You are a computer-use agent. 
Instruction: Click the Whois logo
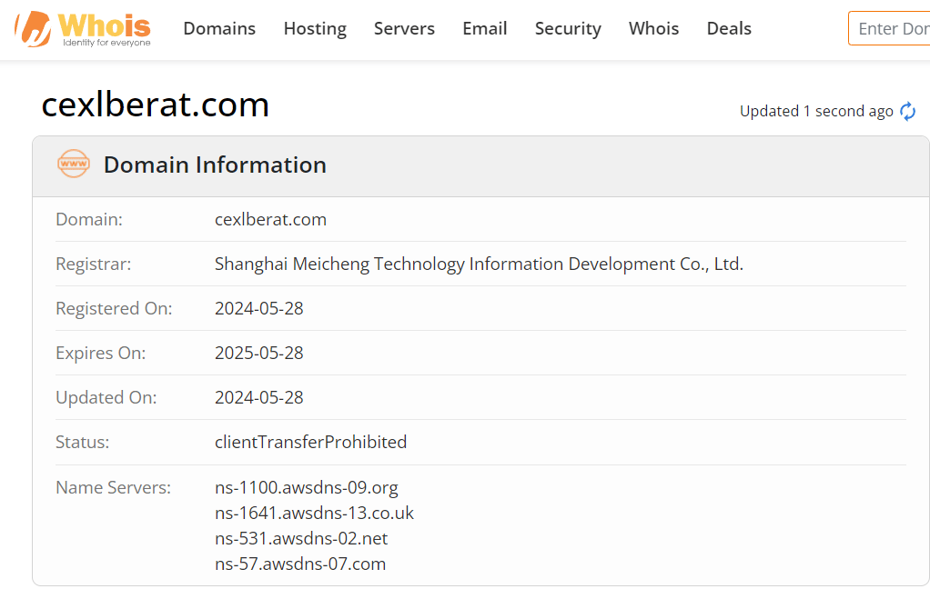[x=83, y=28]
